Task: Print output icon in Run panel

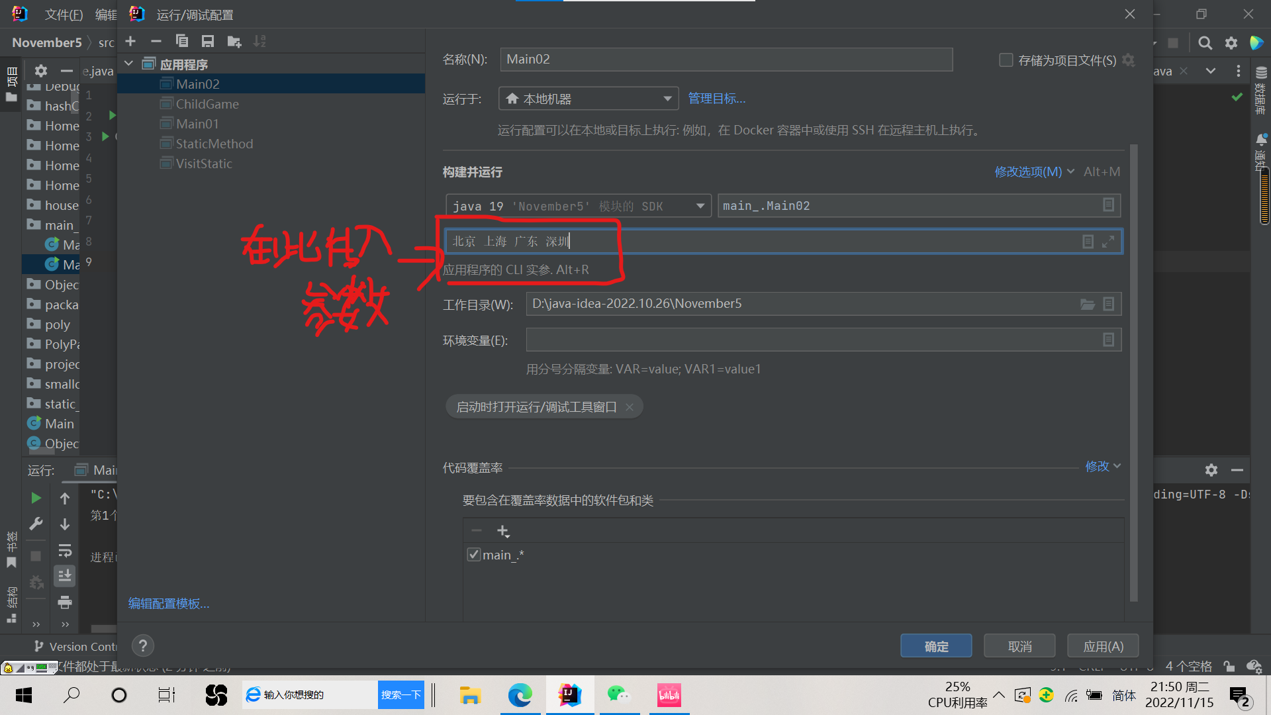Action: (65, 602)
